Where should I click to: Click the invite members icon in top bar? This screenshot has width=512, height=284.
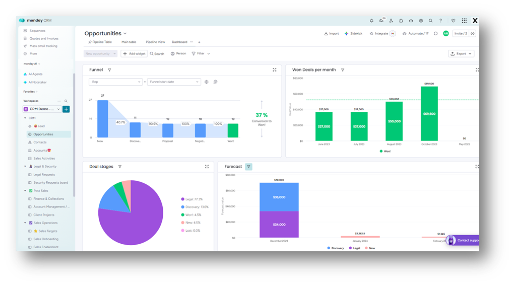[x=391, y=21]
